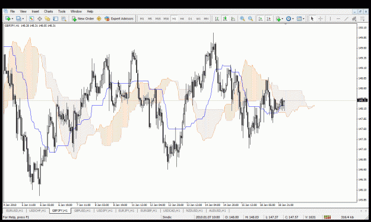Select the Bar Chart icon
Image resolution: width=371 pixels, height=222 pixels.
tap(217, 18)
